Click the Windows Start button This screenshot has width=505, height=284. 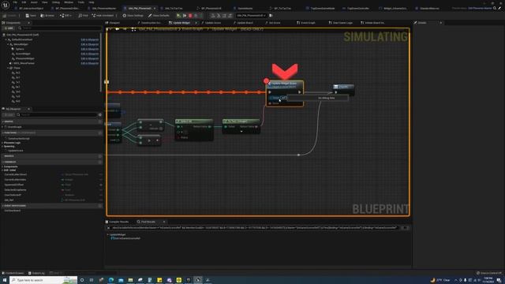[x=5, y=280]
